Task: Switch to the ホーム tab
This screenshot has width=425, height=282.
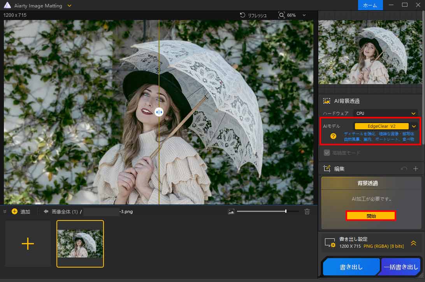Action: (x=370, y=5)
